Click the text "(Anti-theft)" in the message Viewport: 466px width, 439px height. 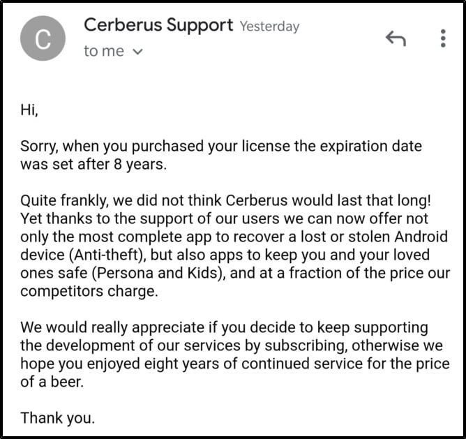point(107,255)
